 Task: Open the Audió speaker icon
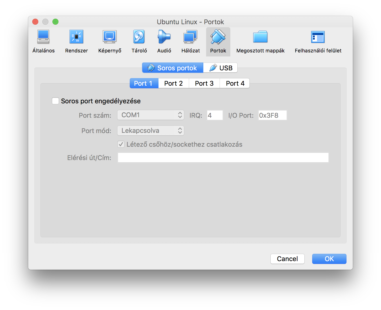[164, 37]
